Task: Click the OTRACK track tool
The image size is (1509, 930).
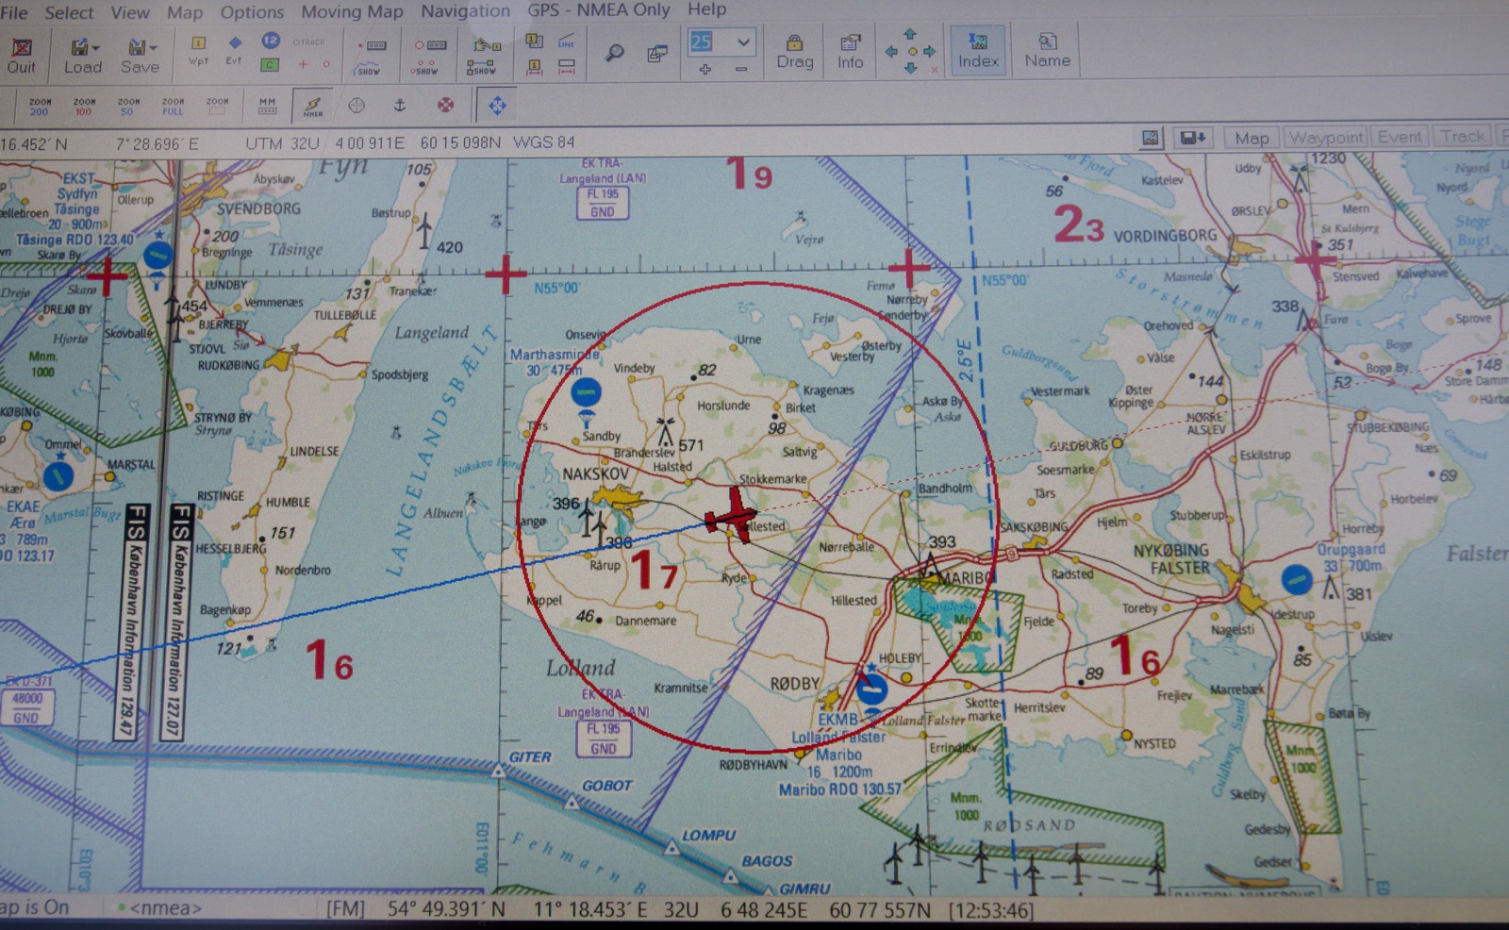Action: (308, 42)
